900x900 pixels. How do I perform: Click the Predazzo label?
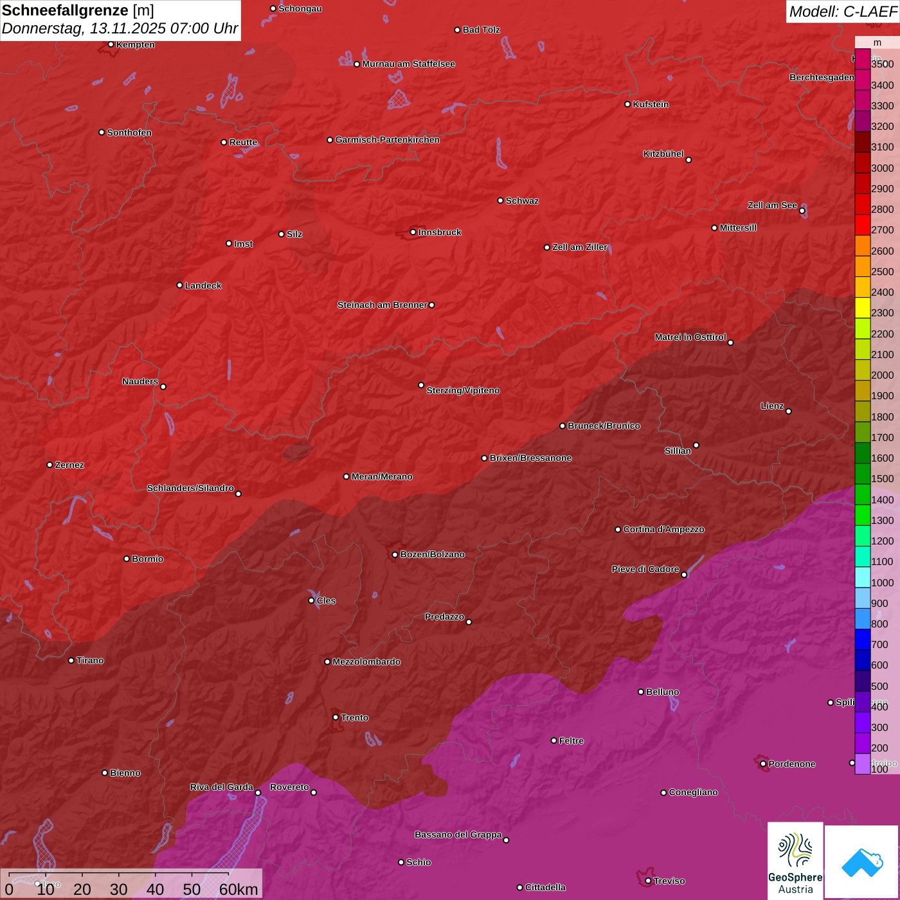(x=444, y=616)
